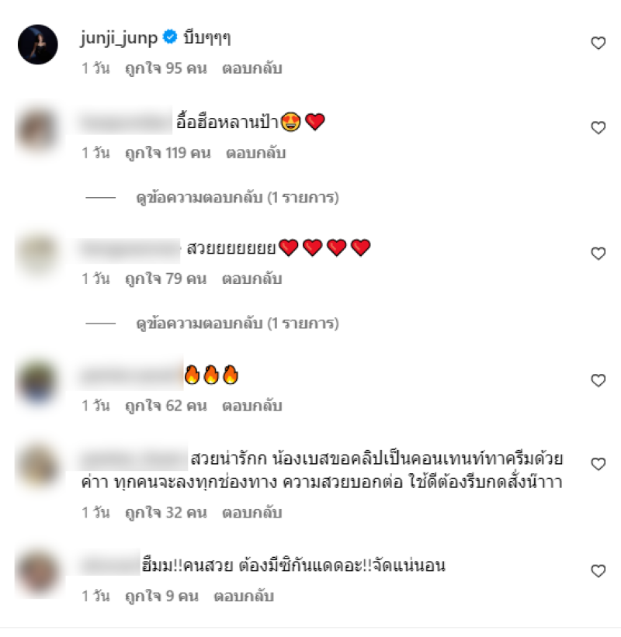Open the blue verified badge next to junji_junp
The width and height of the screenshot is (621, 637).
click(x=170, y=37)
